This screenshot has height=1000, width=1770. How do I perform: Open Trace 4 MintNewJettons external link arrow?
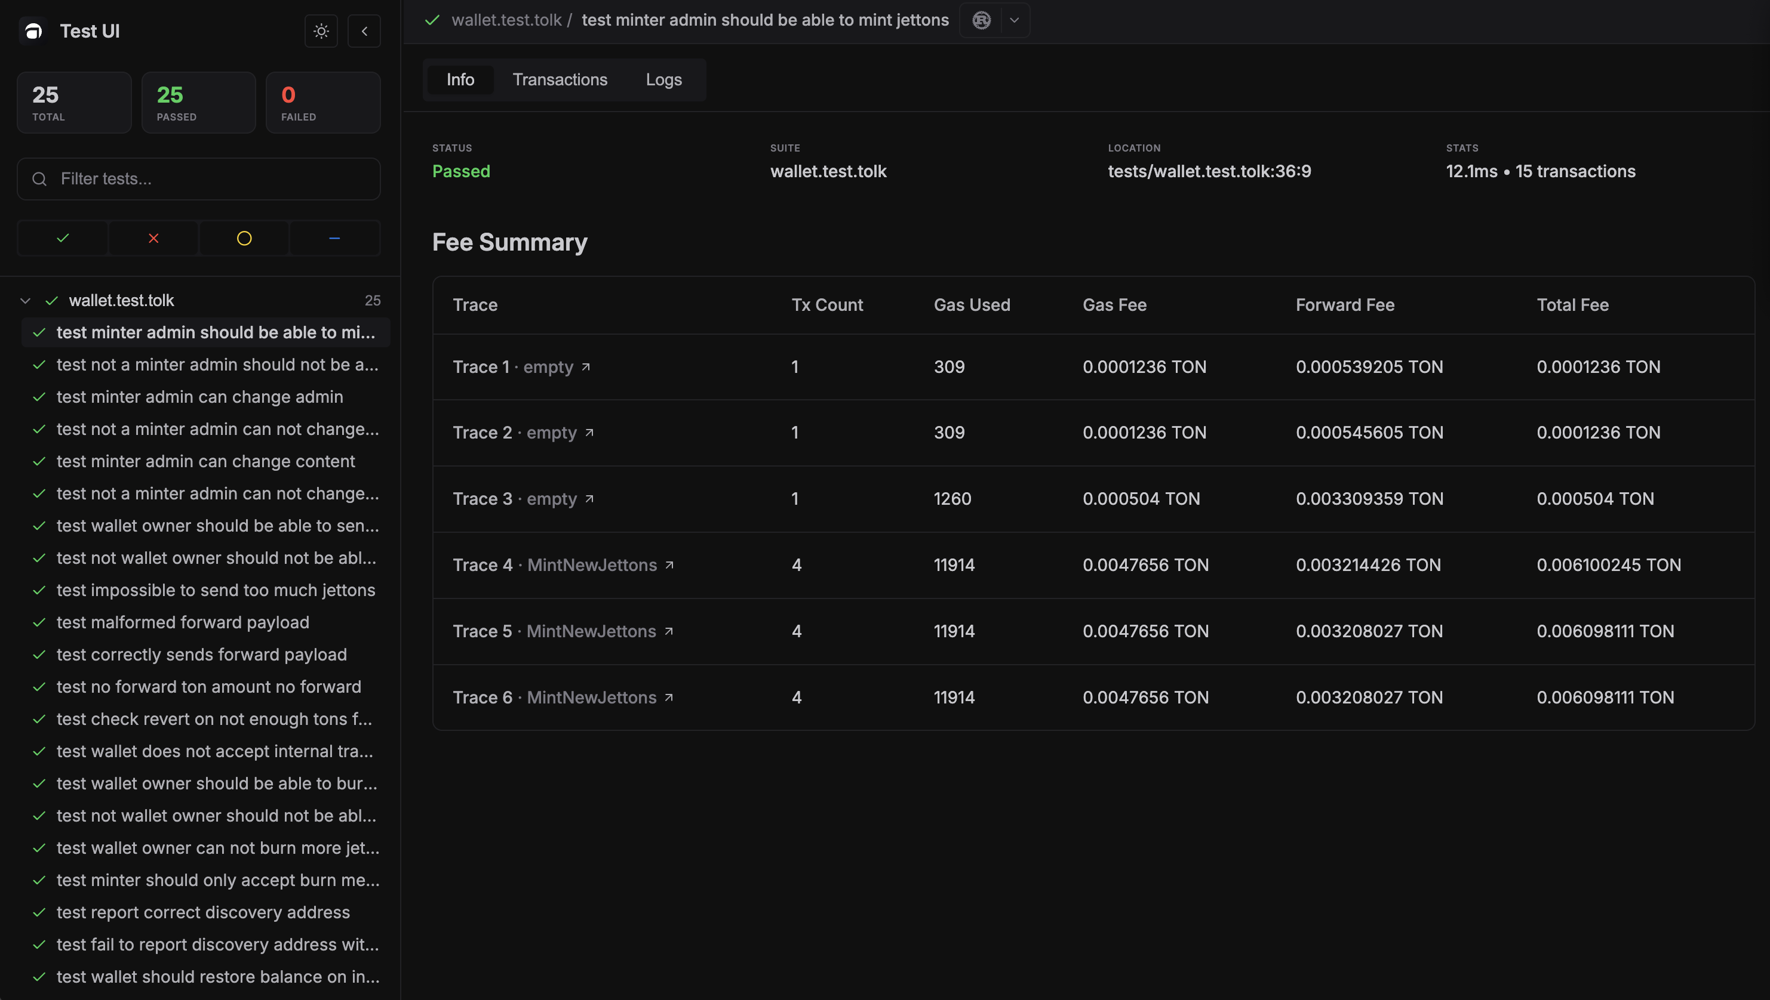click(669, 564)
